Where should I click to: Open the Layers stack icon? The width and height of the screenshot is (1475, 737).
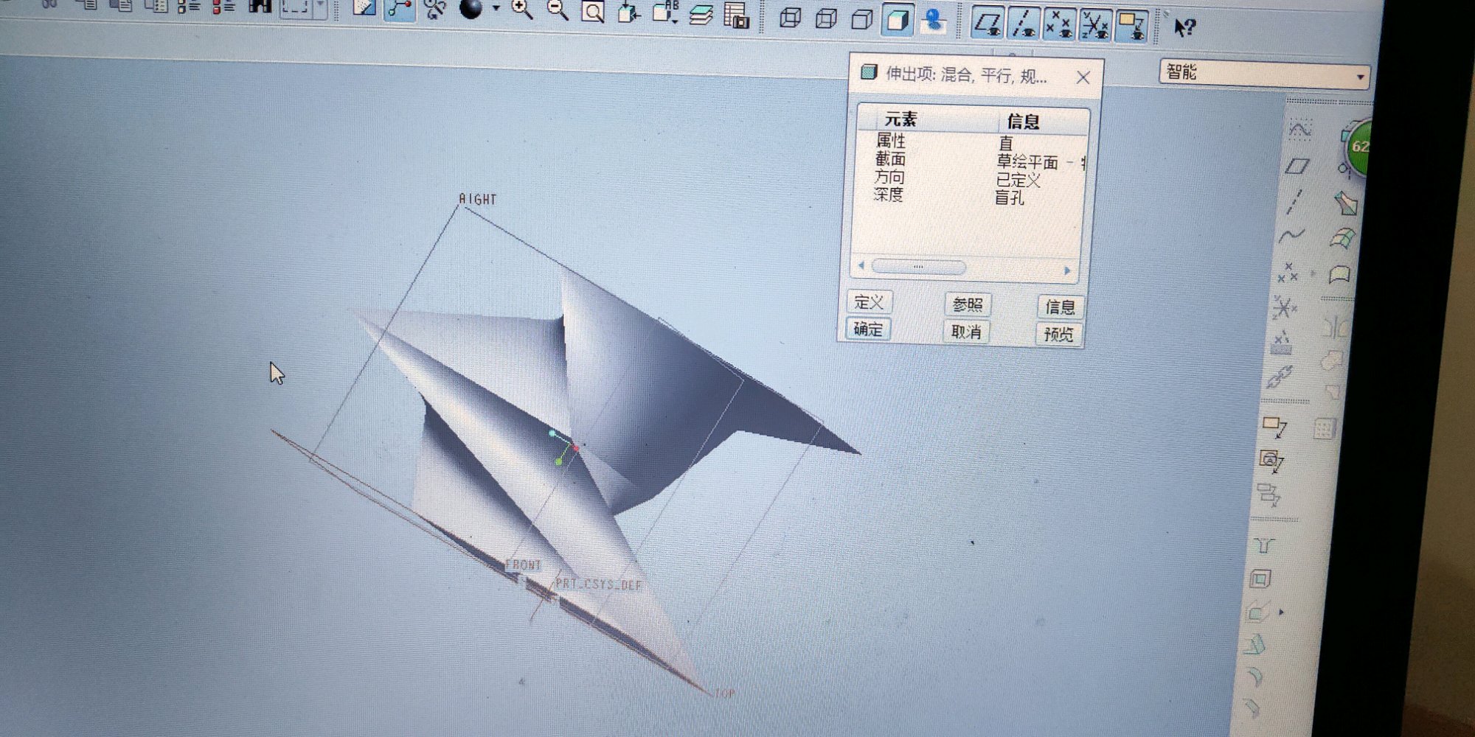[x=701, y=15]
